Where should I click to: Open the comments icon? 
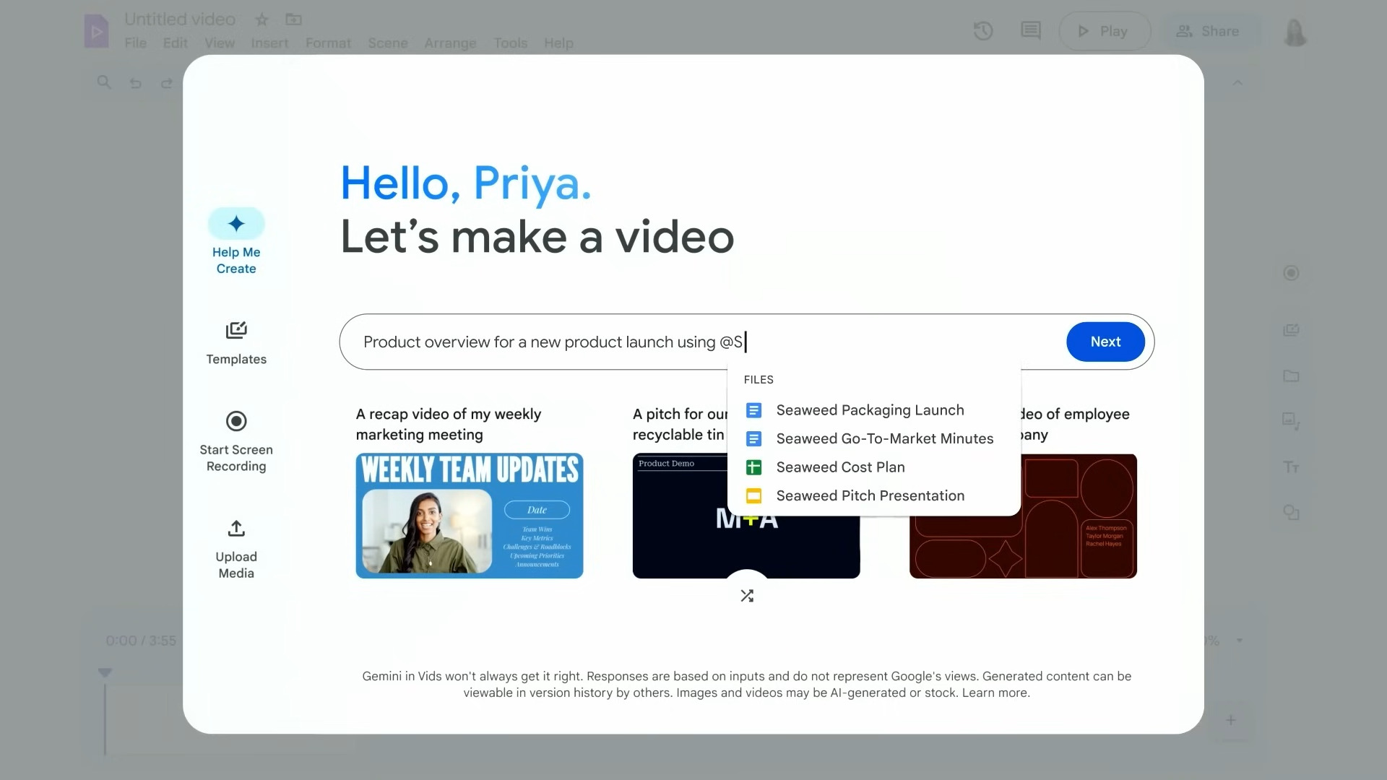[1031, 31]
